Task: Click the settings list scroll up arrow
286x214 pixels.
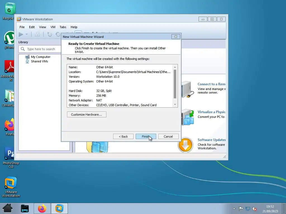Action: tap(175, 67)
